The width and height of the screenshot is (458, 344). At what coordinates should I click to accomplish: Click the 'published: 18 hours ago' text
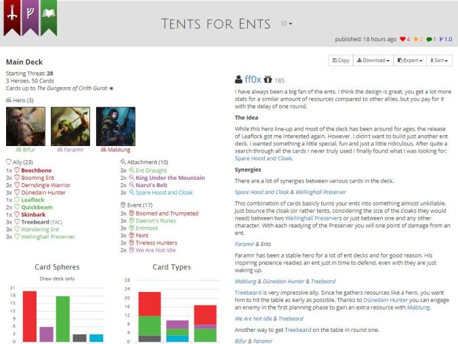pos(366,39)
